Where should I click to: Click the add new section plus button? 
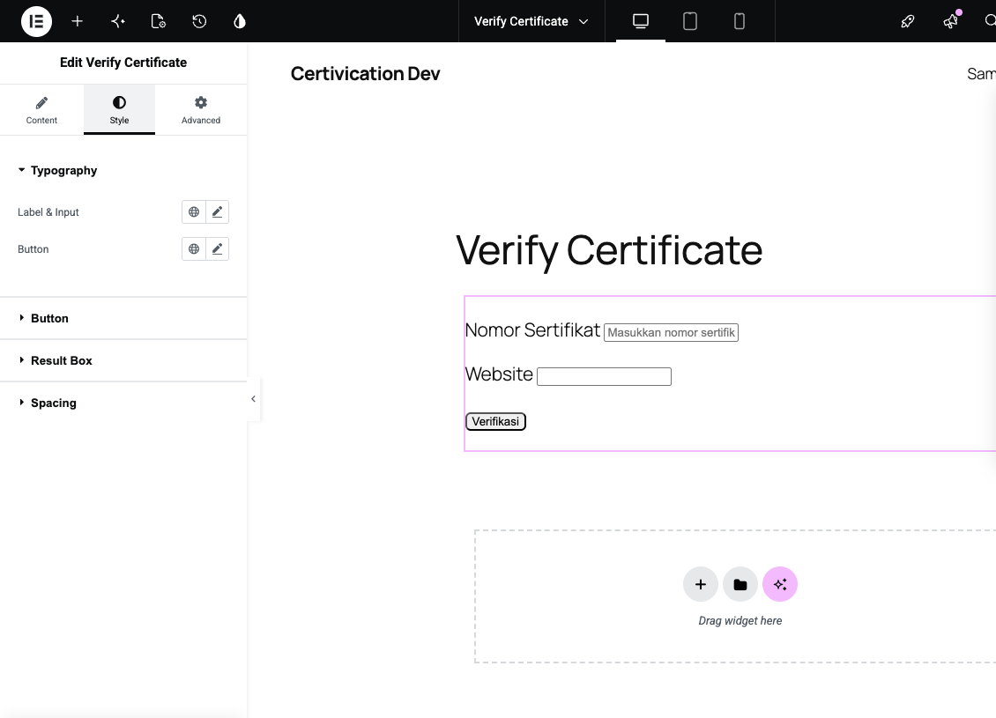[701, 584]
